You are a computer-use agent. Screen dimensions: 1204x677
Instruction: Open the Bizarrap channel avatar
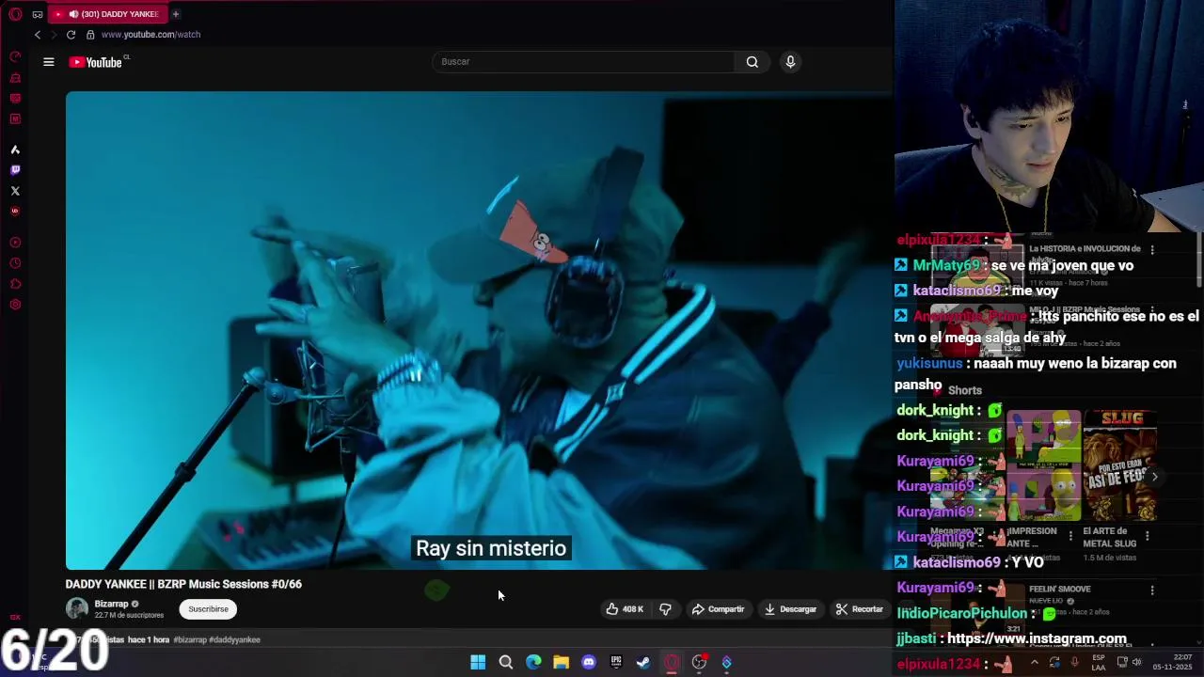tap(77, 609)
